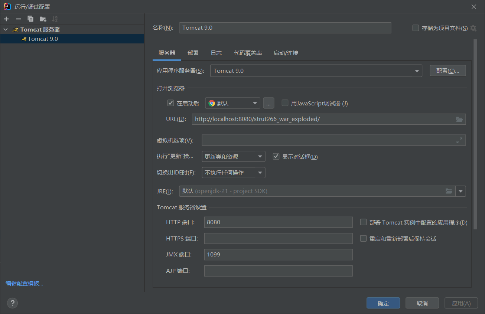Screen dimensions: 485x314
Task: Open 应用程序服务器 Tomcat 9.0 dropdown
Action: tap(316, 71)
